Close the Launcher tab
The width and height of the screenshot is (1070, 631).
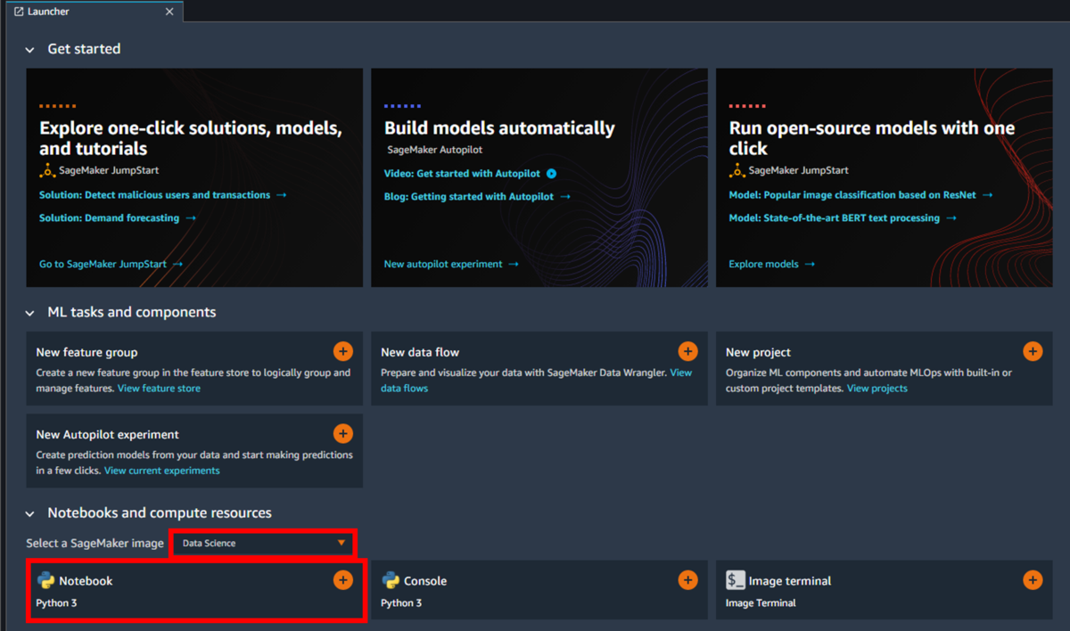(170, 12)
